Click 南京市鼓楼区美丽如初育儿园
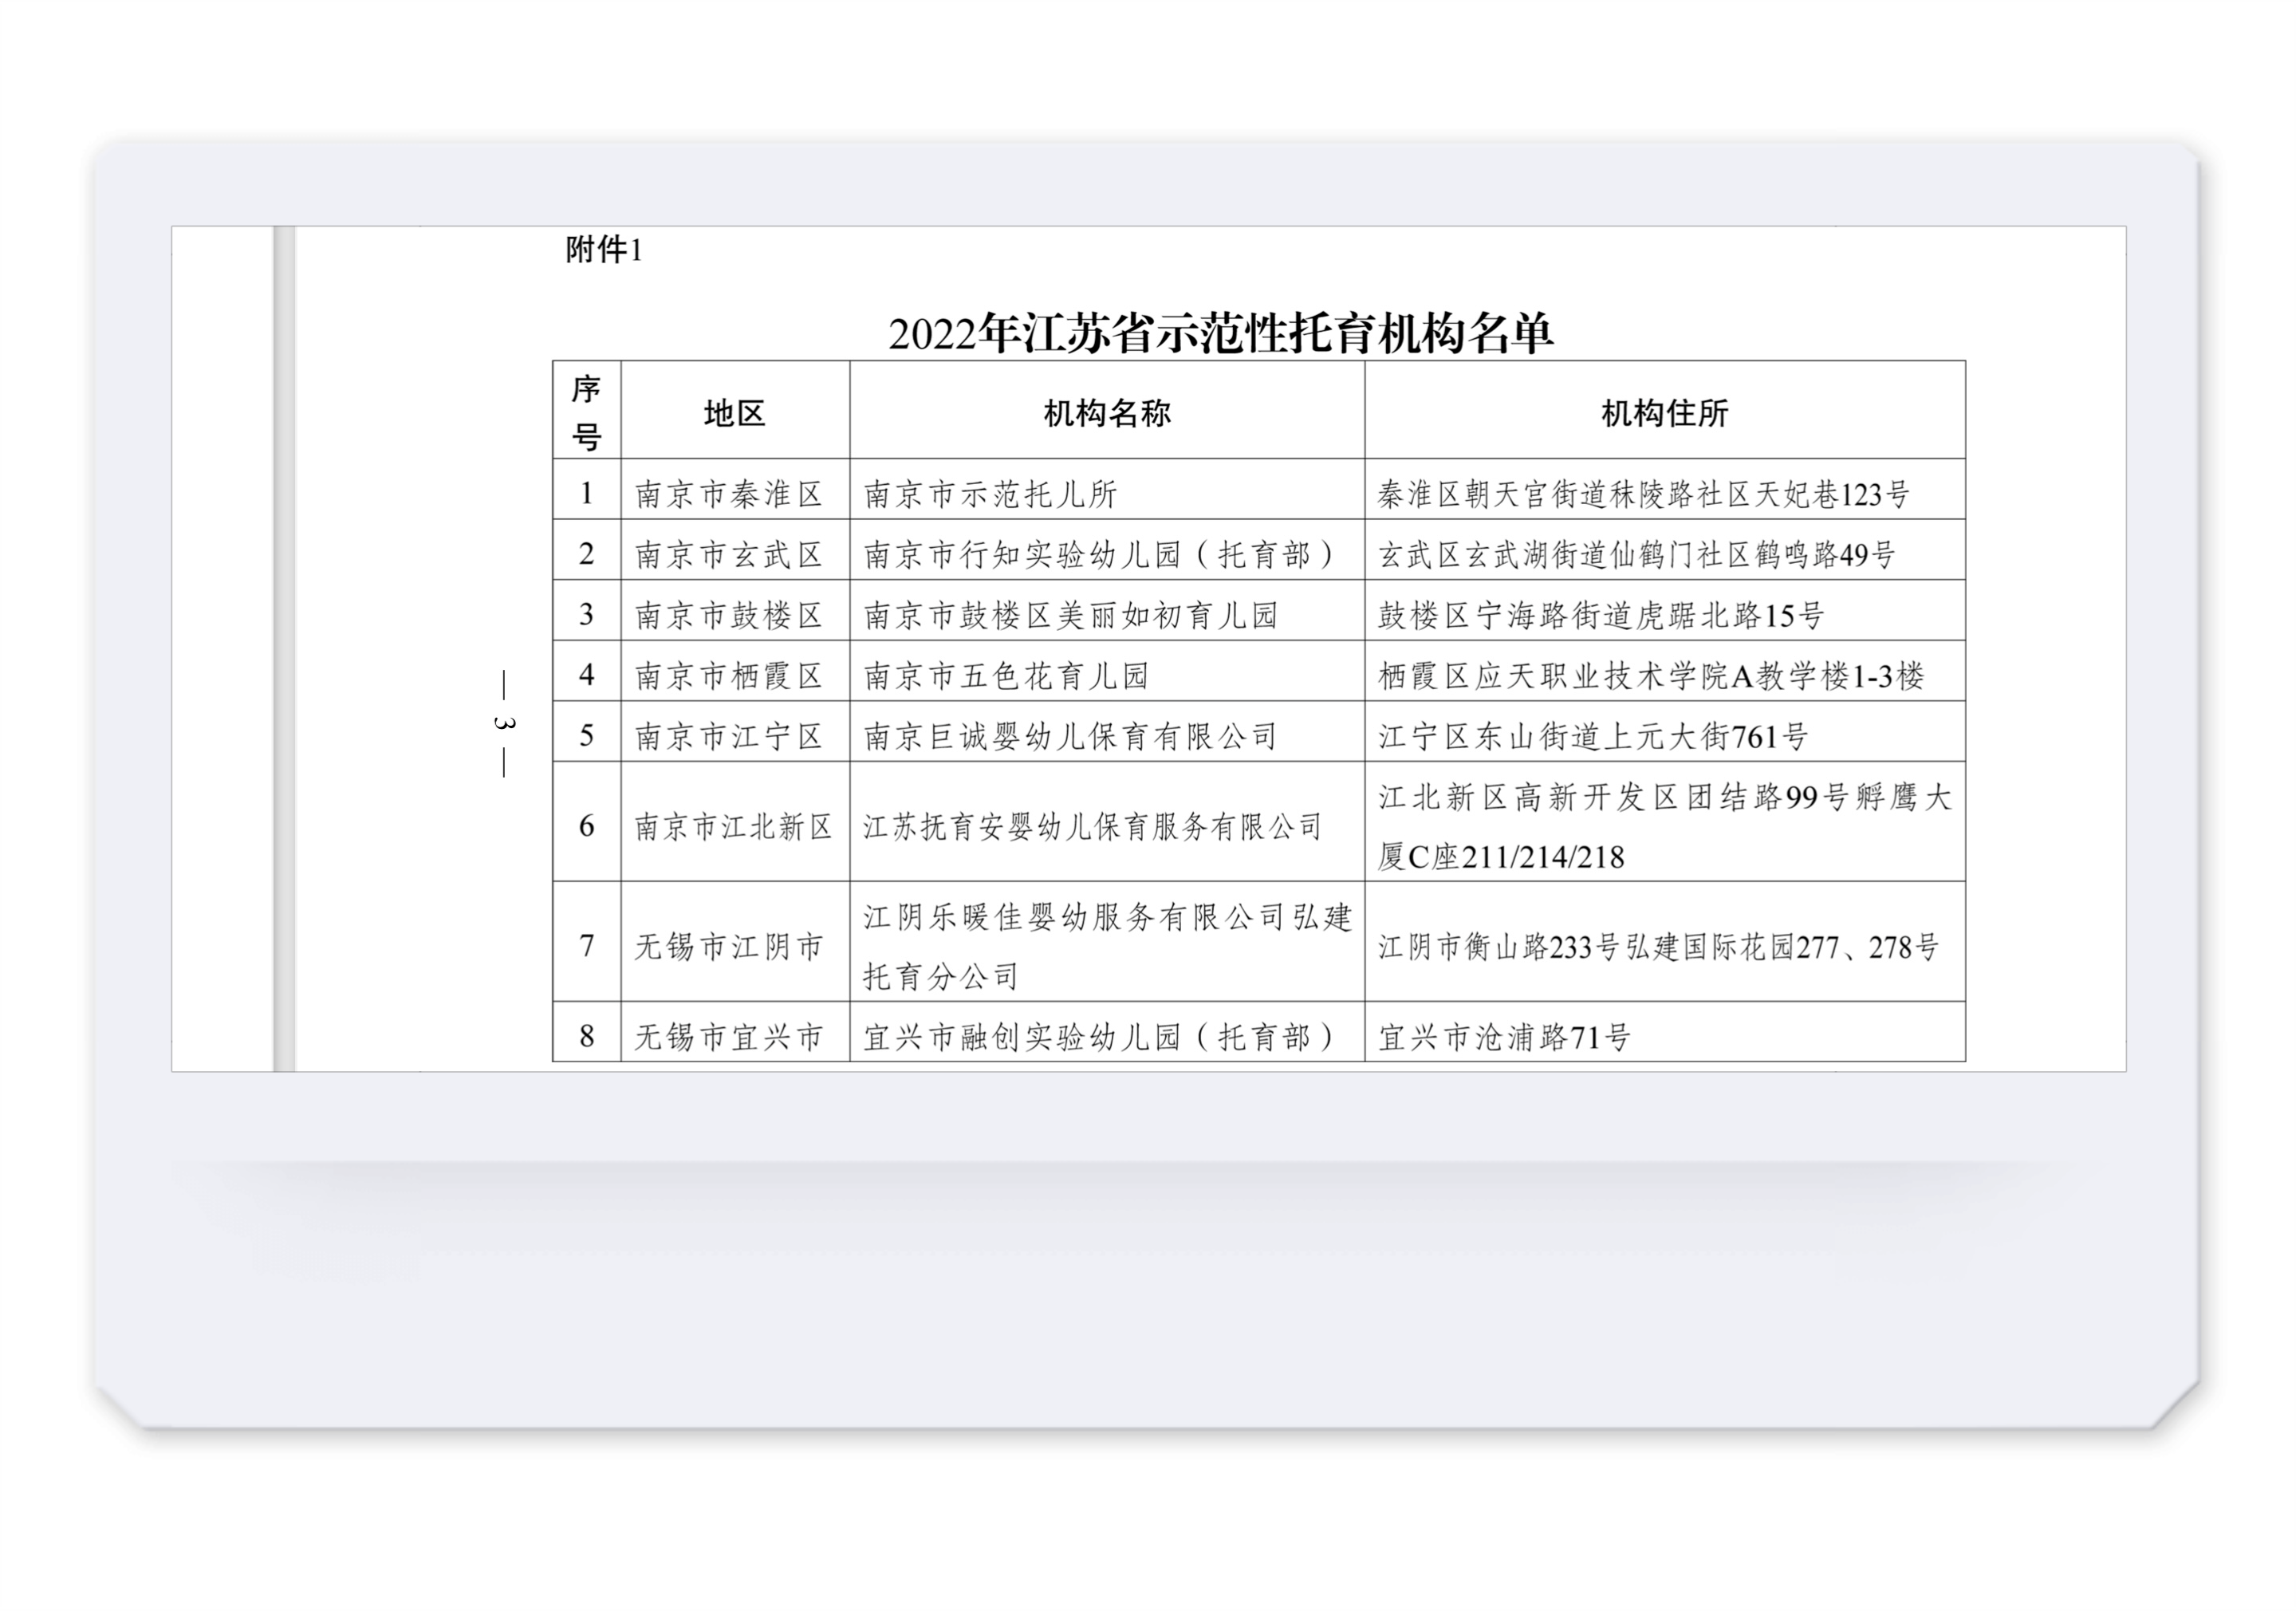Viewport: 2296px width, 1611px height. (1071, 615)
